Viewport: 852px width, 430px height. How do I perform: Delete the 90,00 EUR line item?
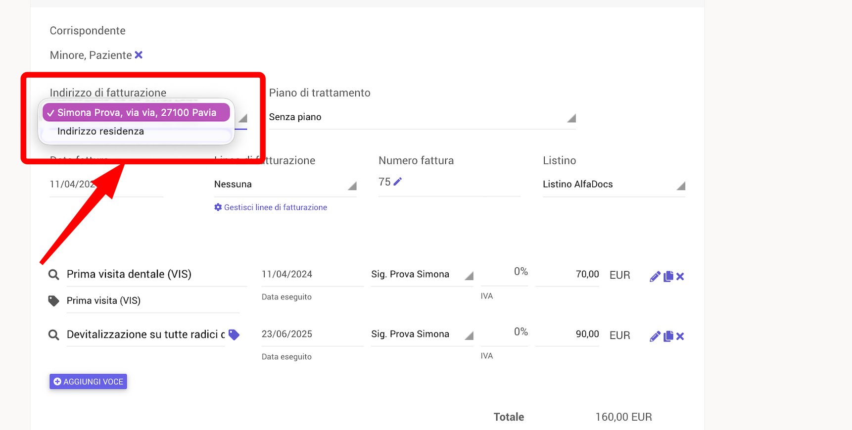tap(680, 336)
